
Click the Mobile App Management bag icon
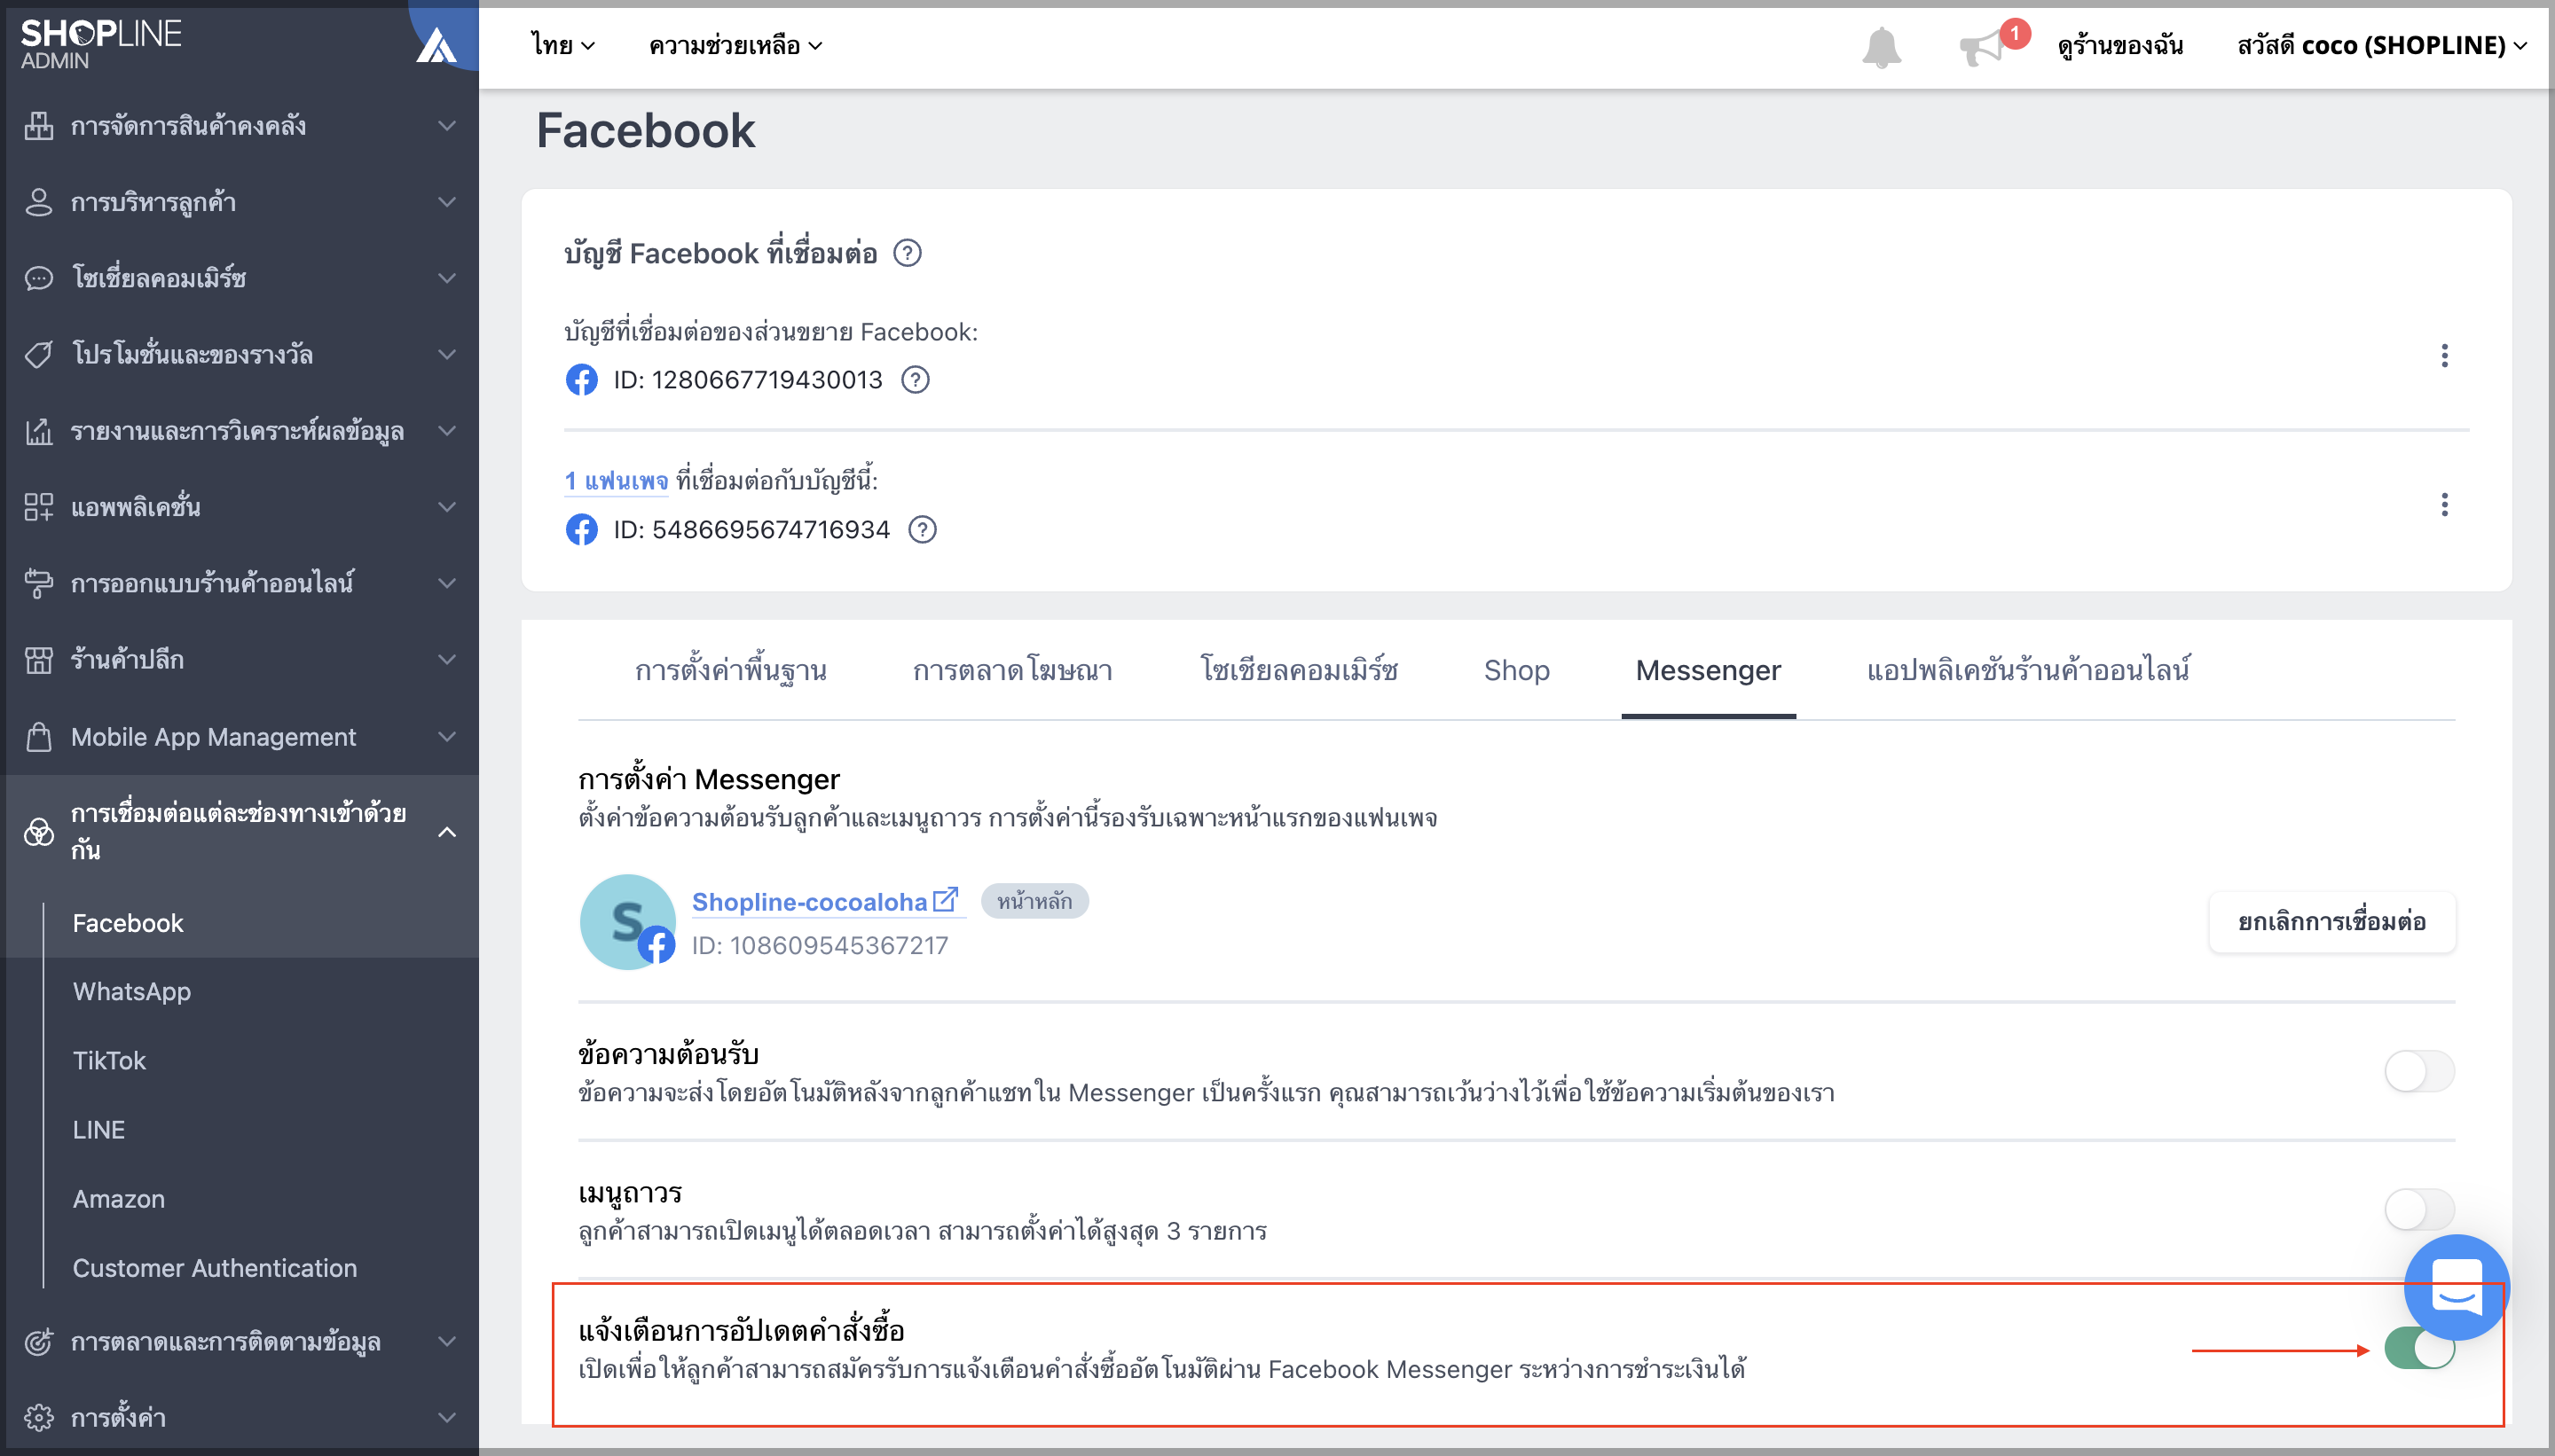[x=39, y=737]
